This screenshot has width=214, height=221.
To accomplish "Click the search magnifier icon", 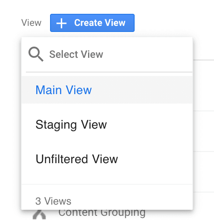I will pyautogui.click(x=36, y=54).
